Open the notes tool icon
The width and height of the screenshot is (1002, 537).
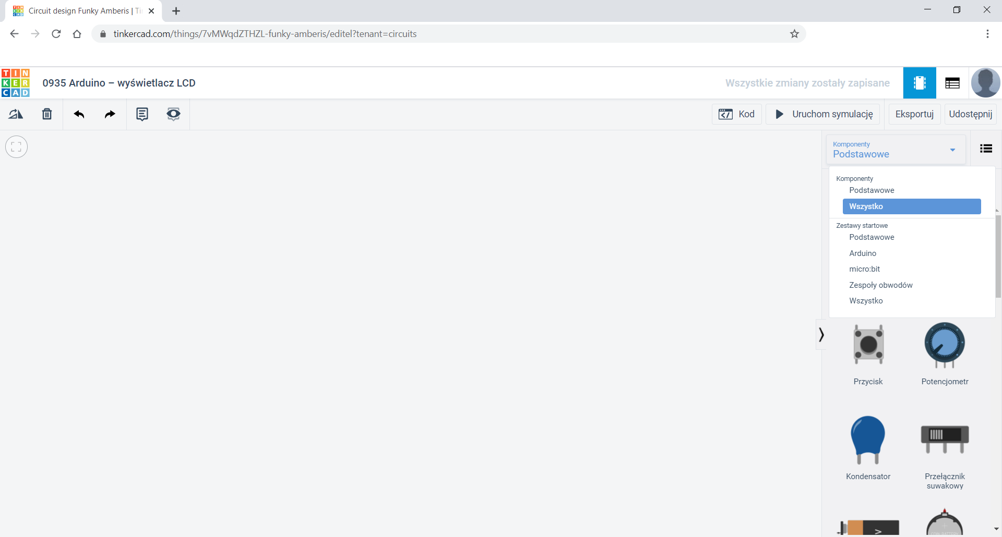(x=142, y=114)
